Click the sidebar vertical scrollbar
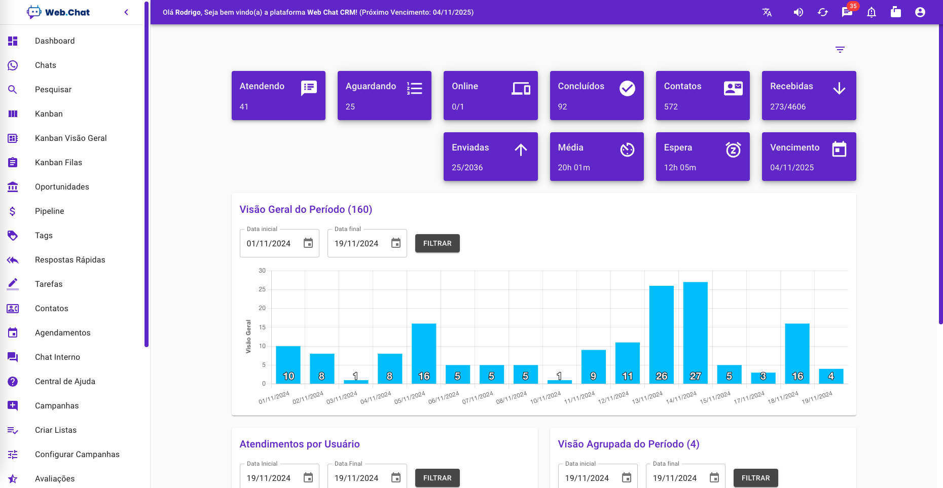This screenshot has height=488, width=943. 147,174
